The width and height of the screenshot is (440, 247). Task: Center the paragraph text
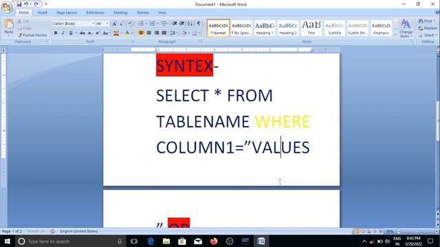point(149,33)
